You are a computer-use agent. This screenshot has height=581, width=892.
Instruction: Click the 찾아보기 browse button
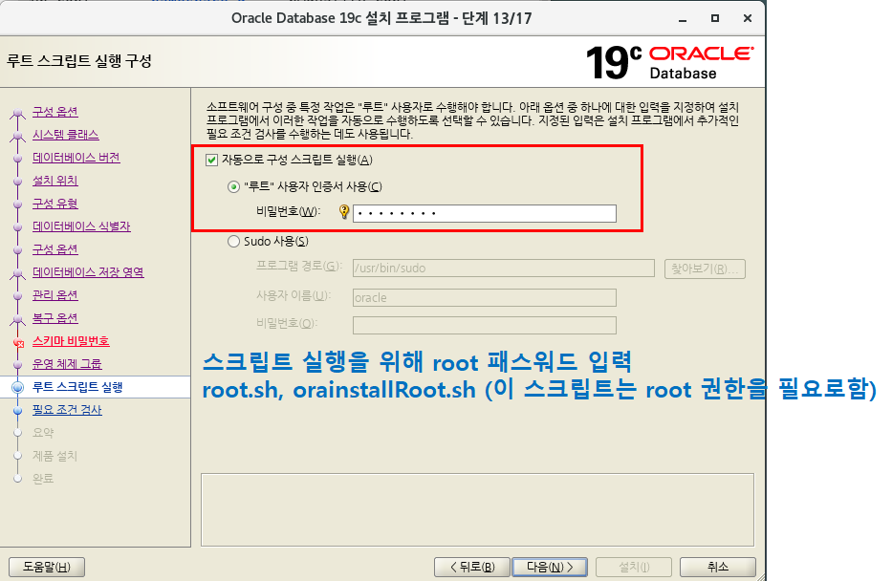705,269
